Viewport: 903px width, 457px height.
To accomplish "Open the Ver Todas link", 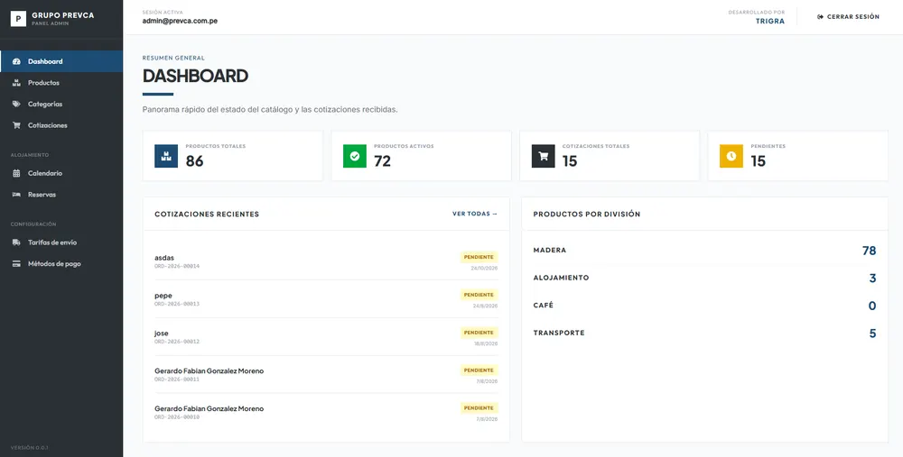I will click(475, 214).
